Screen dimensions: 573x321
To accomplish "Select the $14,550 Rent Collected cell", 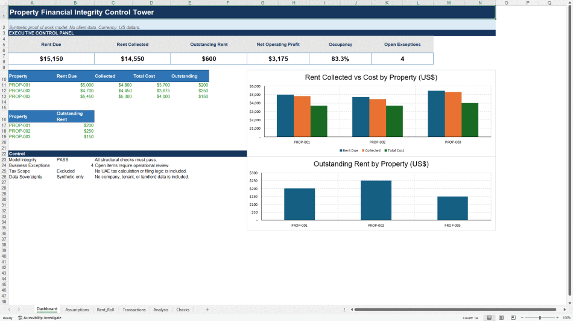I will coord(132,59).
